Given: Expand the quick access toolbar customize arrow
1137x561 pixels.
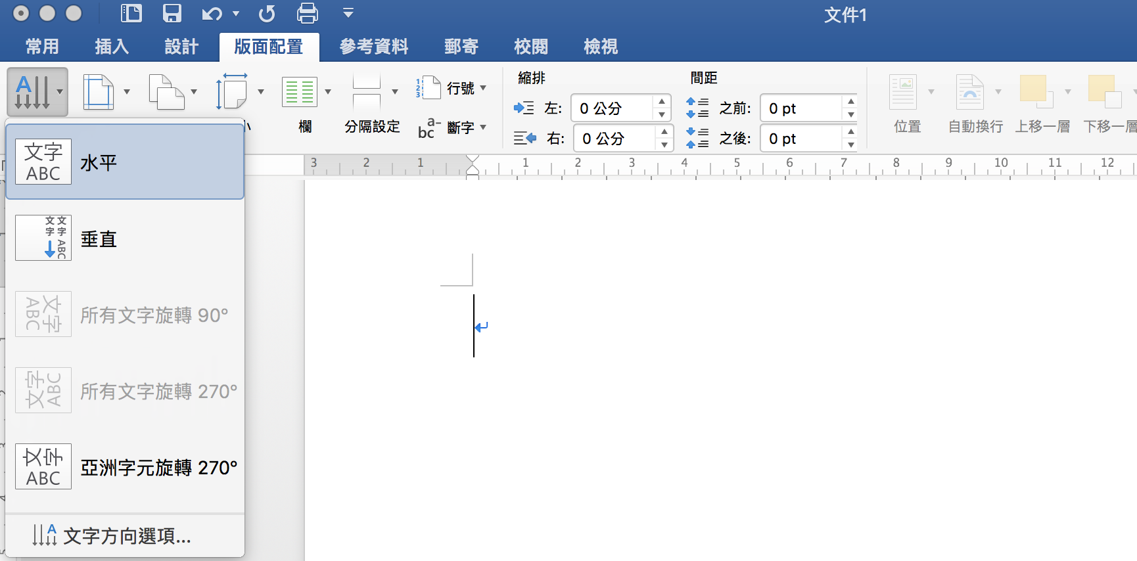Looking at the screenshot, I should tap(348, 13).
